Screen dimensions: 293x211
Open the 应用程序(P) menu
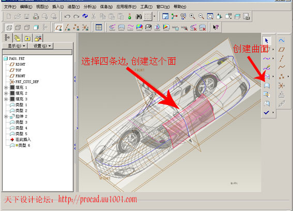pos(126,7)
